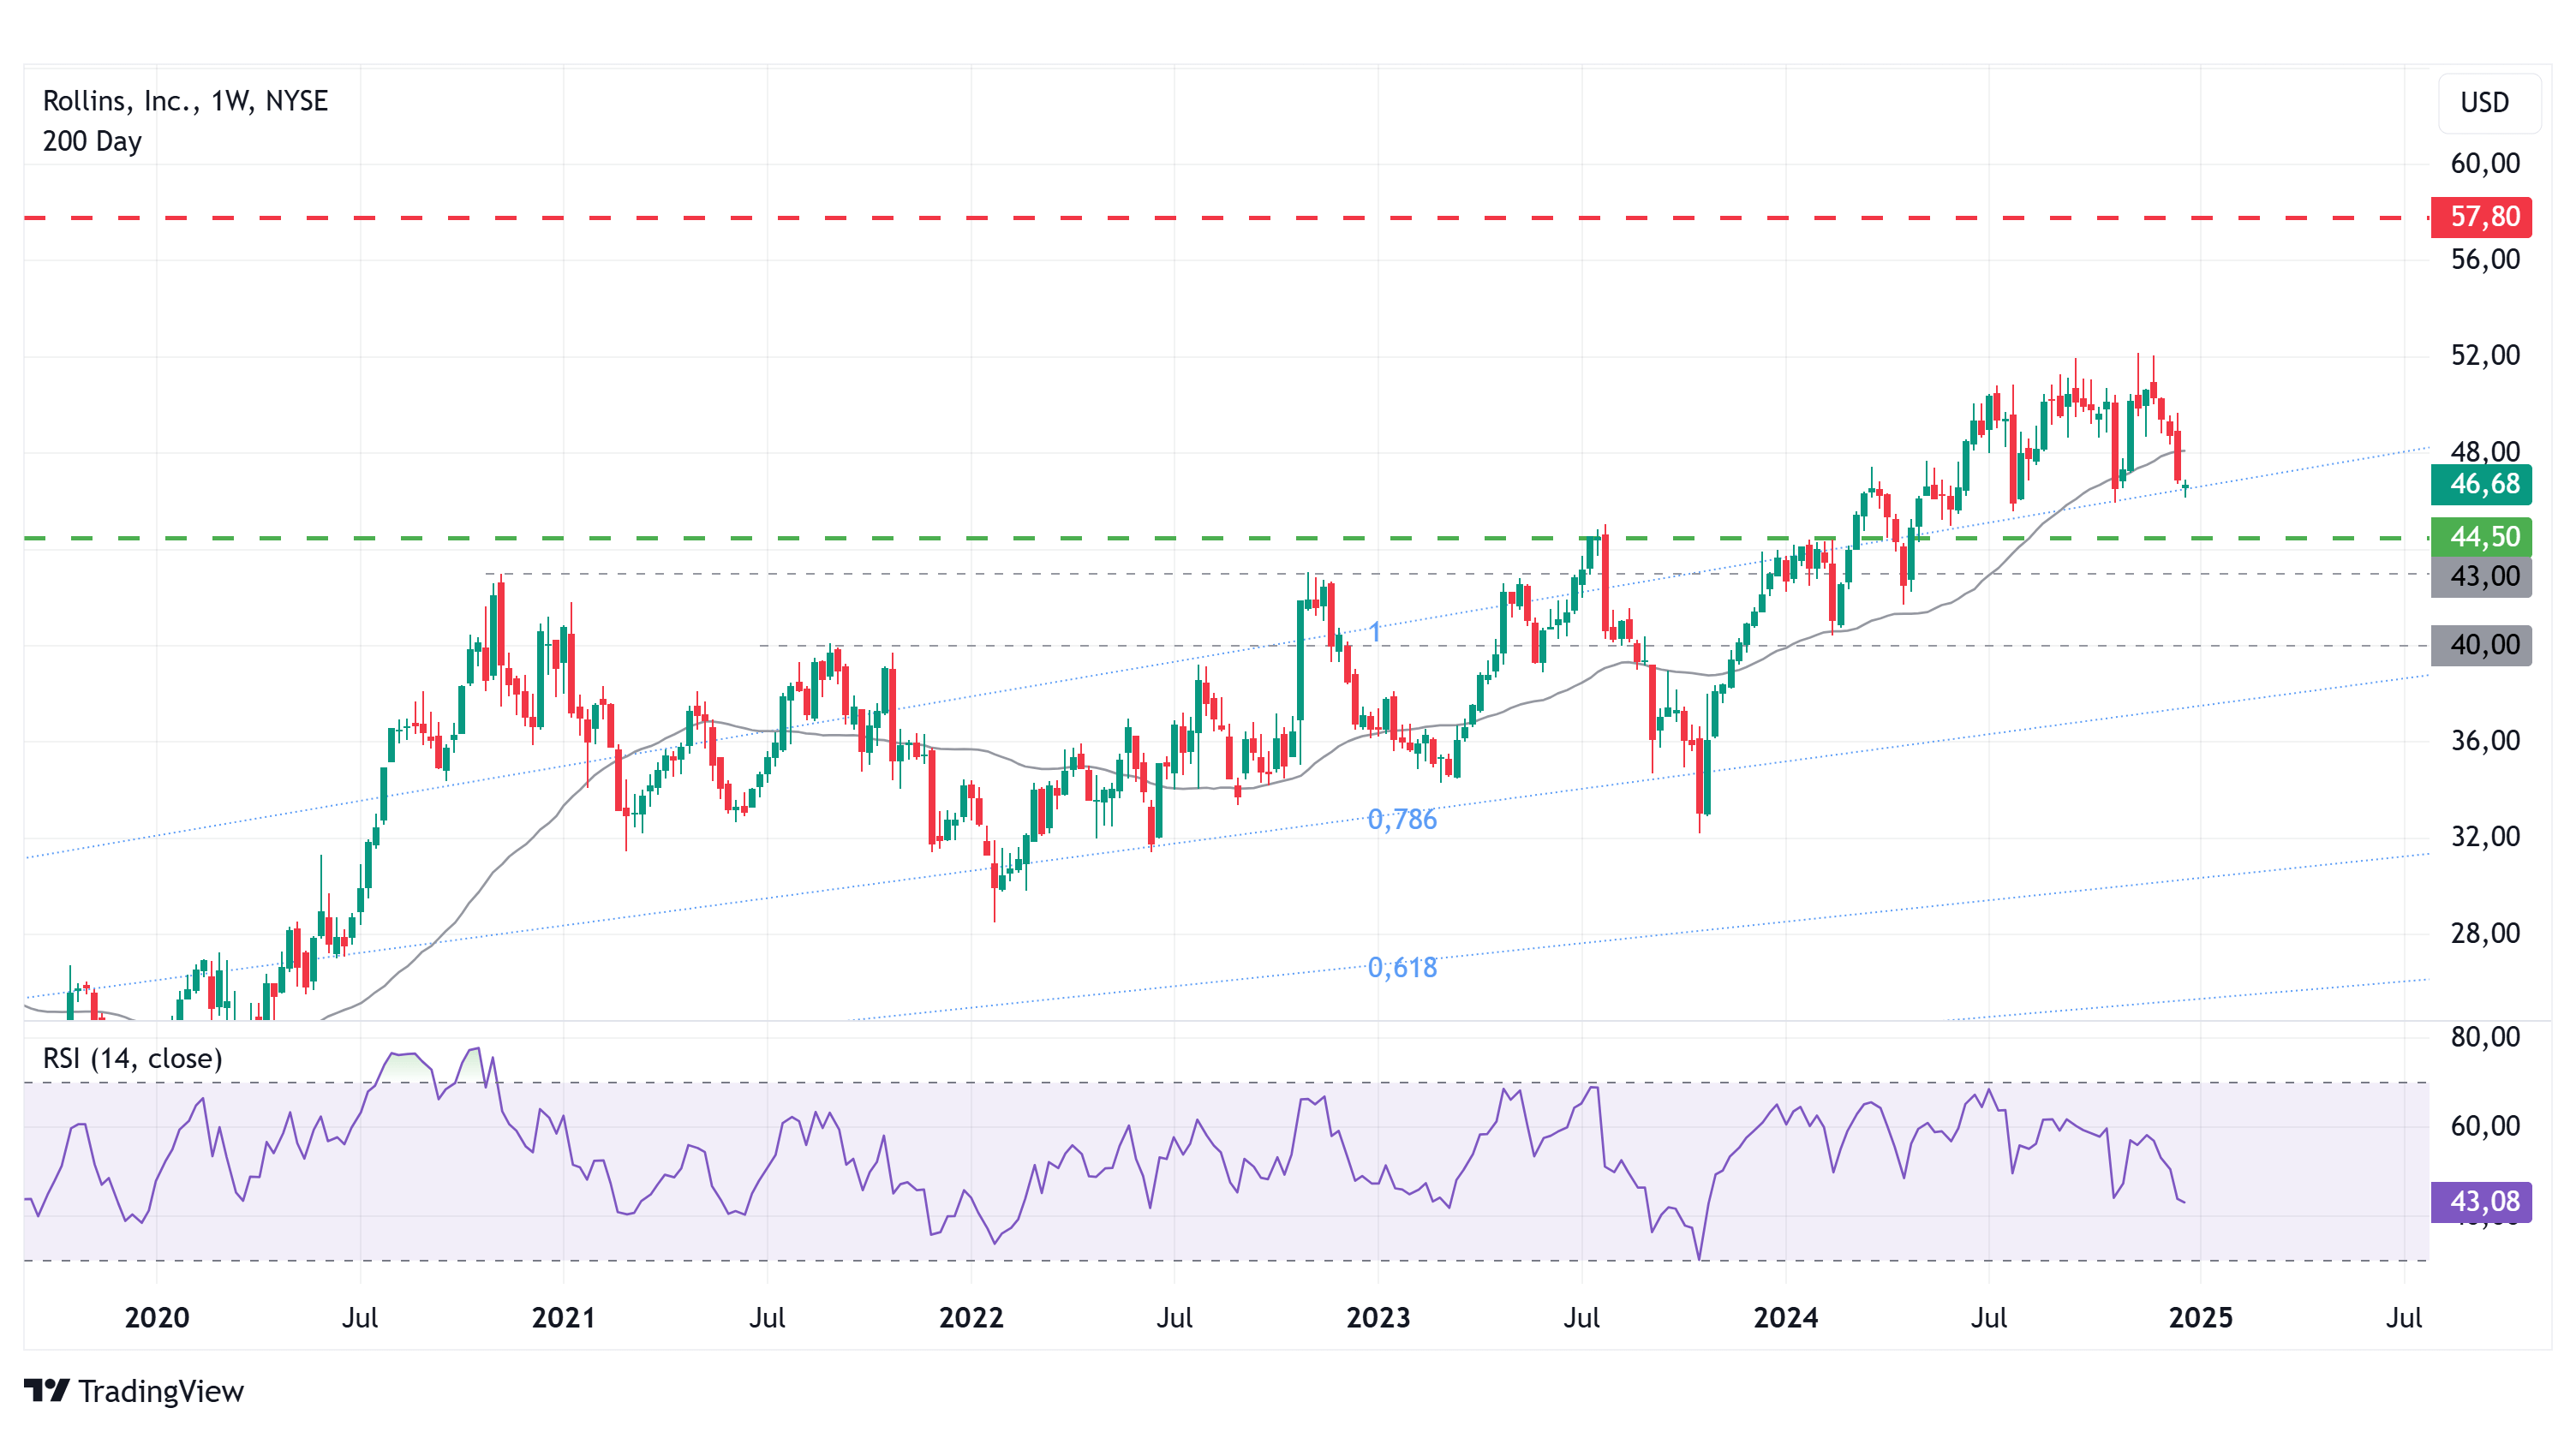Click the RSI 80,00 axis label
This screenshot has width=2576, height=1432.
coord(2485,1037)
